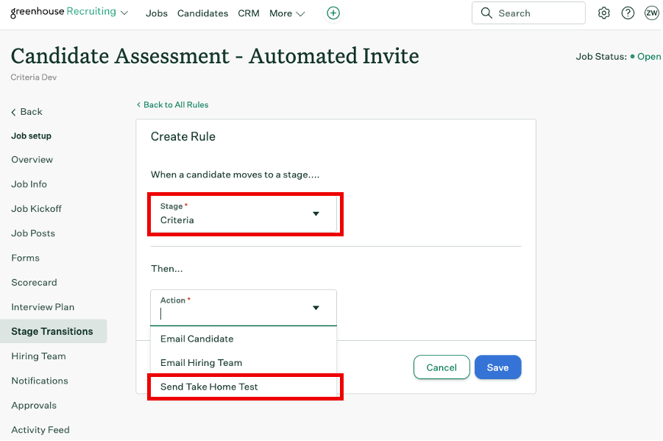Click the search magnifier icon
The height and width of the screenshot is (441, 663).
tap(486, 13)
